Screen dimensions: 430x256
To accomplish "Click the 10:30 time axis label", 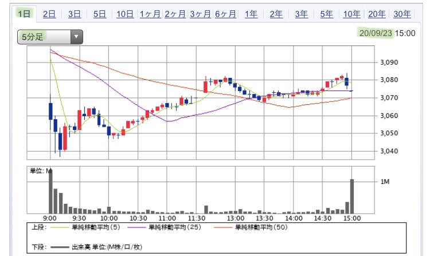I will click(x=138, y=218).
